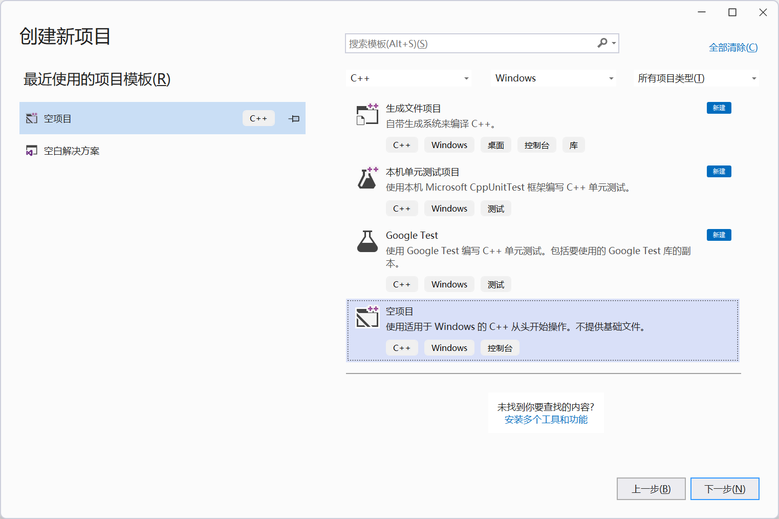Select recent template 空白解决方案

(x=162, y=151)
